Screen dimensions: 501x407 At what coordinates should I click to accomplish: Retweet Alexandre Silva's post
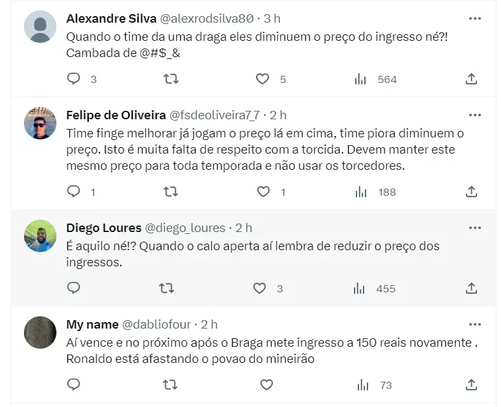point(170,79)
